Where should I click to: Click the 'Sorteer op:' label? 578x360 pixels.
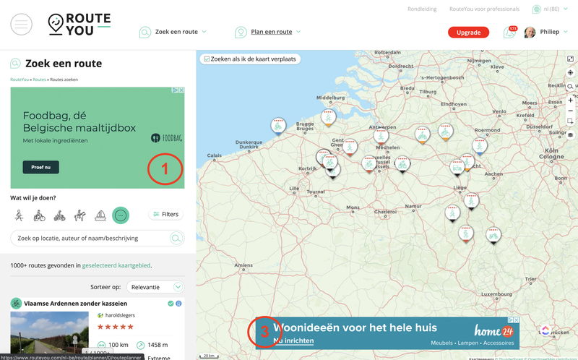(x=105, y=287)
